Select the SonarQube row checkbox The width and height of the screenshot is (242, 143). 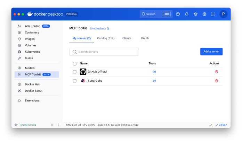click(74, 81)
